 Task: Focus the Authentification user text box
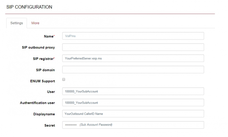pos(133,103)
